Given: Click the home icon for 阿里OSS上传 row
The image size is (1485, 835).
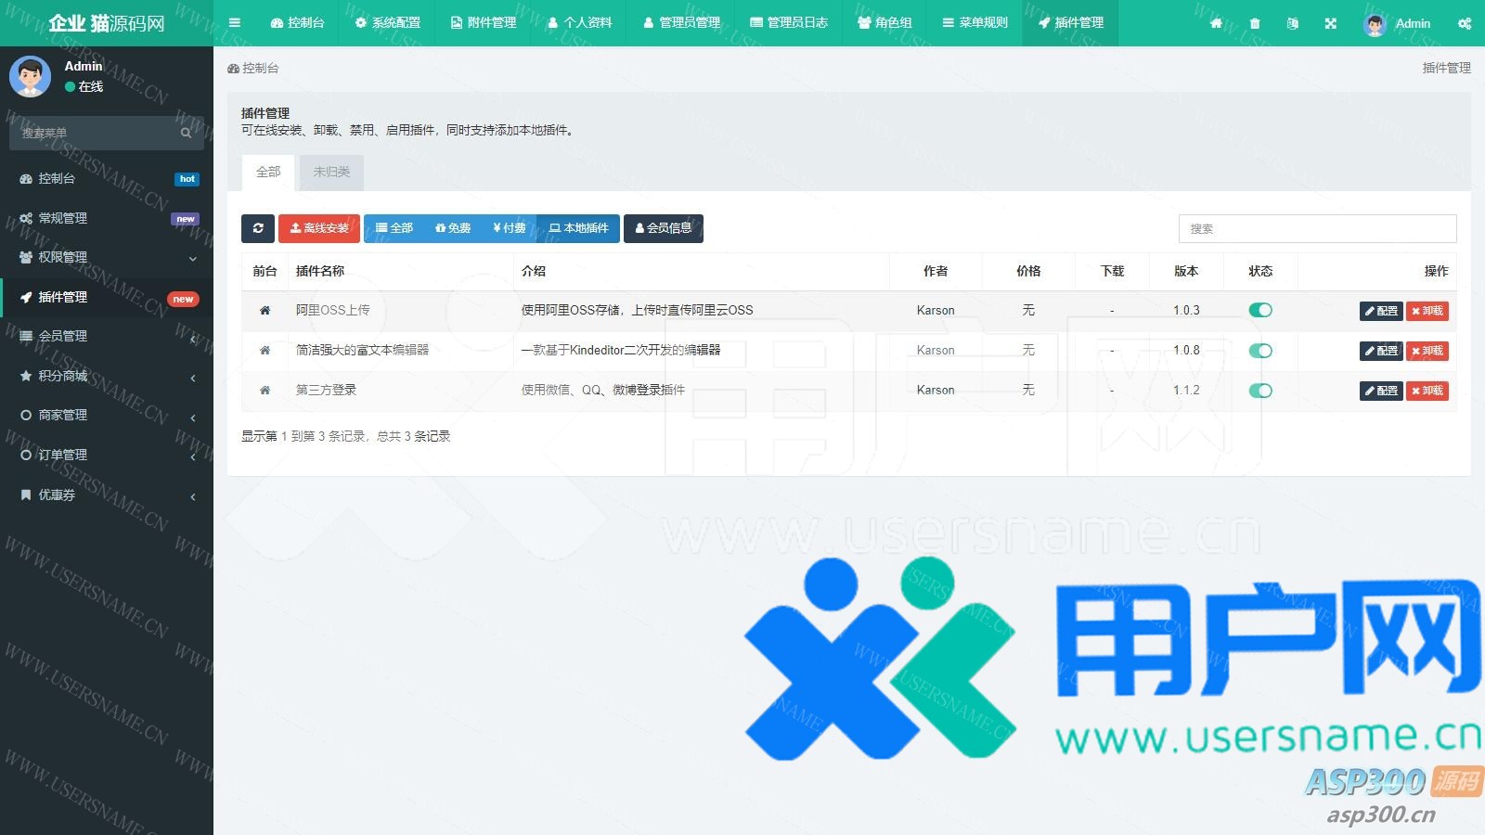Looking at the screenshot, I should 265,311.
